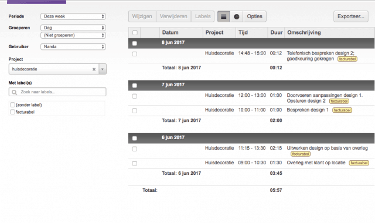
Task: Click the facturabel tag on Uitwerken design entry
Action: tap(301, 154)
